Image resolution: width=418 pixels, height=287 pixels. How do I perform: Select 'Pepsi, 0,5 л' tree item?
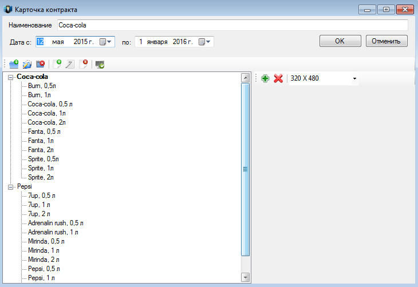click(x=44, y=269)
